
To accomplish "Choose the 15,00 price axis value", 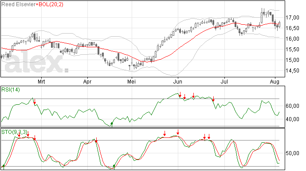I will click(x=292, y=60).
